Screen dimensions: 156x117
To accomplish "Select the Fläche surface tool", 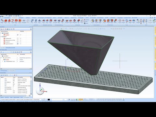I will coord(130,21).
